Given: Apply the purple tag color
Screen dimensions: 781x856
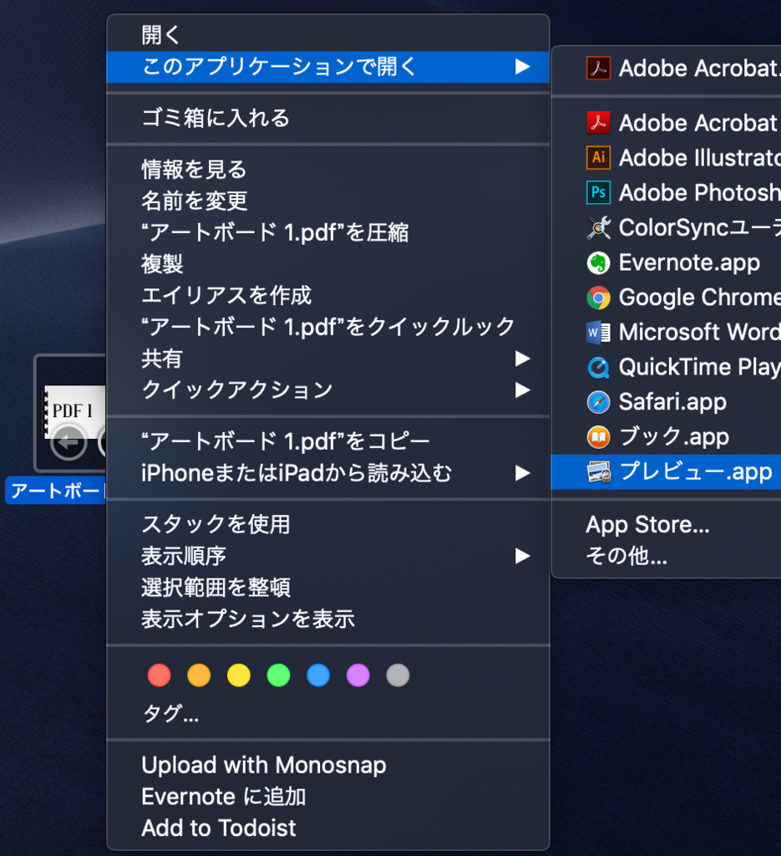Looking at the screenshot, I should [x=358, y=675].
